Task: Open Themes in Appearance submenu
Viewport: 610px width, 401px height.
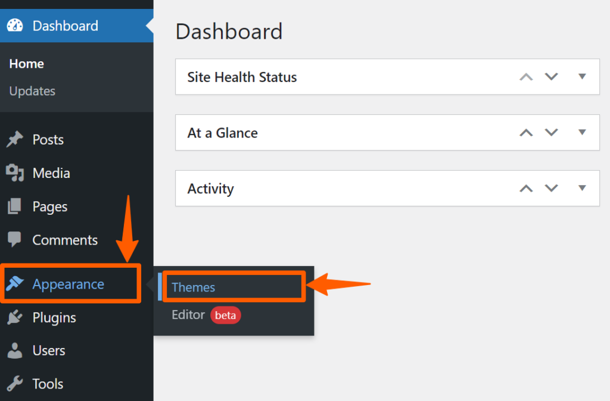Action: point(194,287)
